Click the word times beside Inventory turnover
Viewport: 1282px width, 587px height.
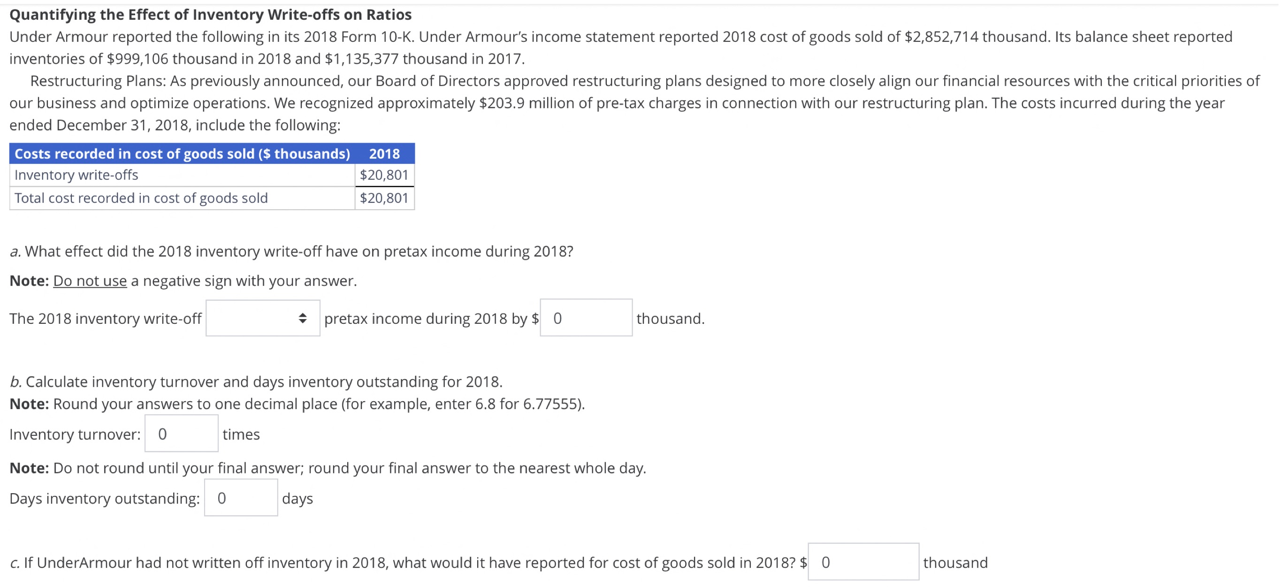[x=242, y=435]
